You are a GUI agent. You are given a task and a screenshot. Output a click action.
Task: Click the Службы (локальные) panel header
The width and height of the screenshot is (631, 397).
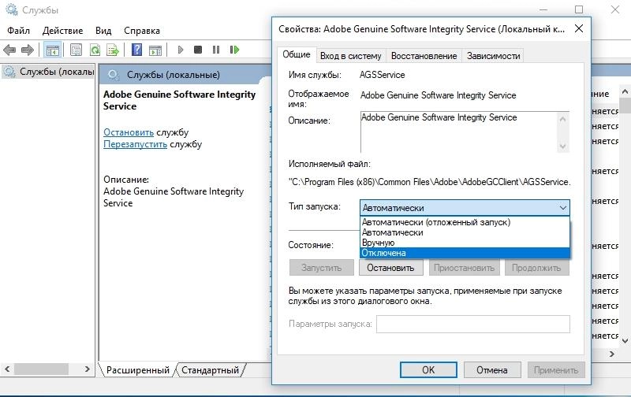[174, 75]
